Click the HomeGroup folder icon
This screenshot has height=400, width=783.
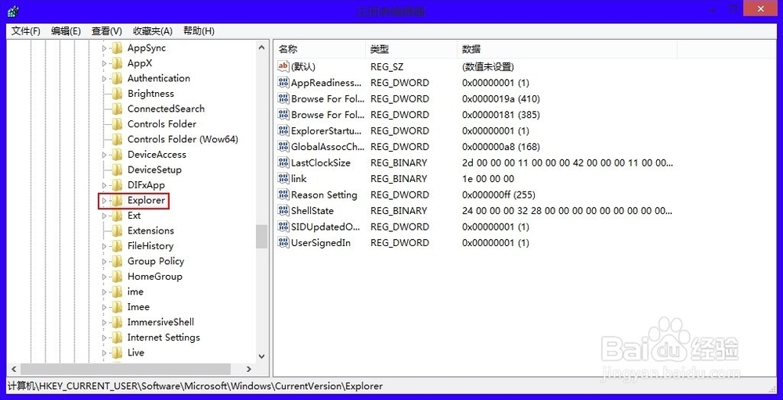click(x=117, y=277)
